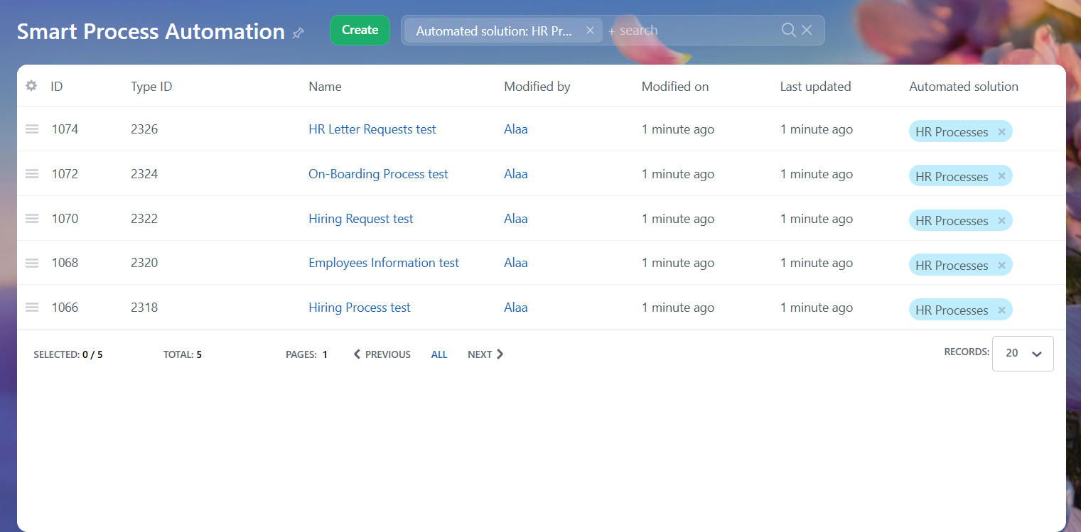
Task: Remove HR Processes tag from On-Boarding row
Action: tap(1001, 176)
